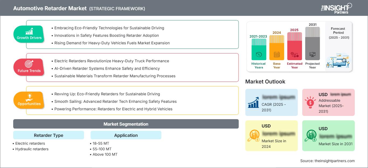Click the Addressable Market lightbulb dollar icon
This screenshot has width=368, height=168.
point(310,102)
